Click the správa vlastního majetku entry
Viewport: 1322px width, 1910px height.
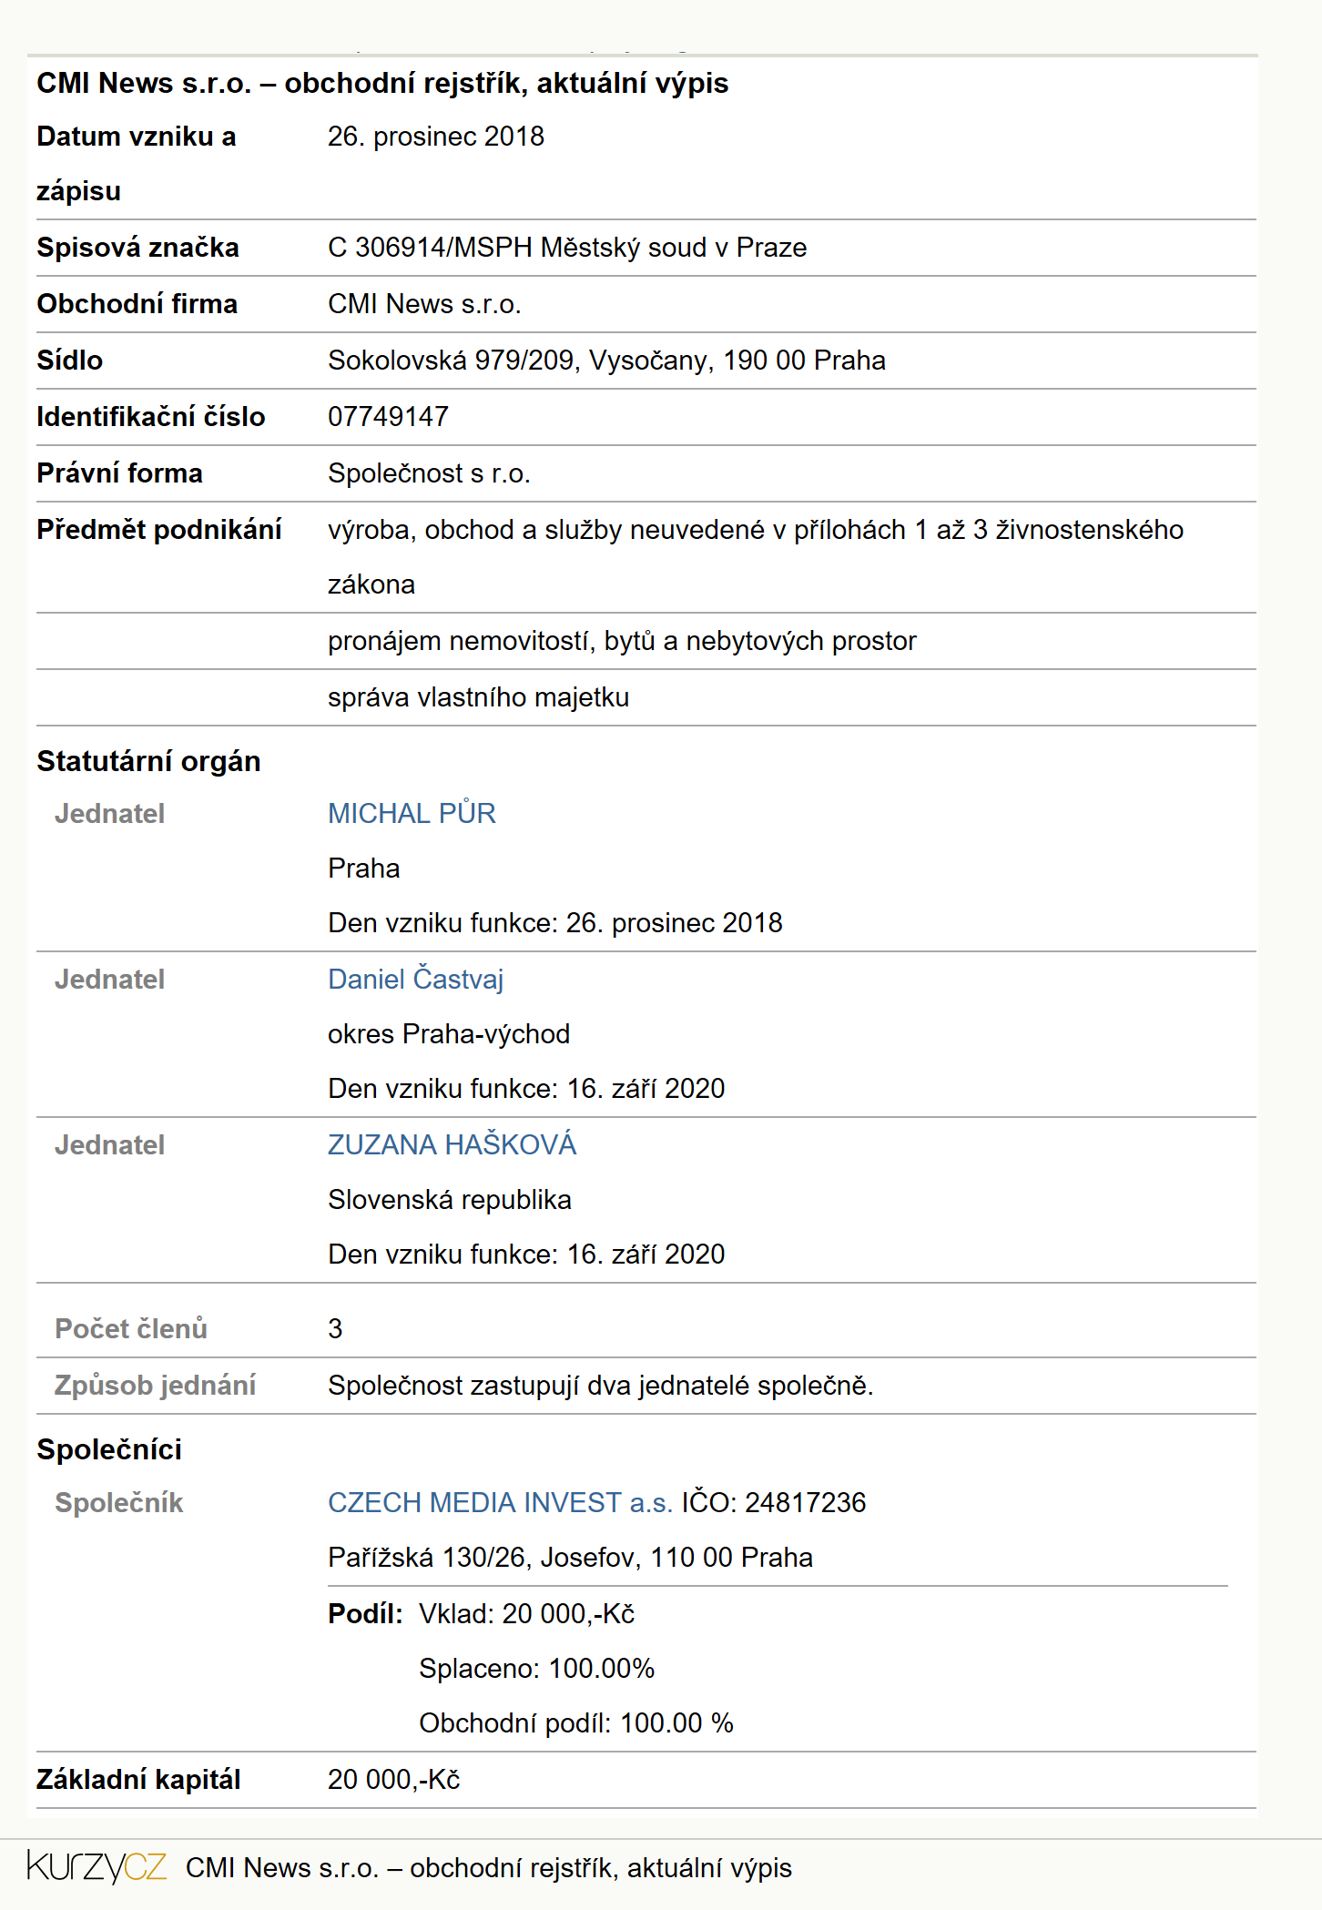479,696
